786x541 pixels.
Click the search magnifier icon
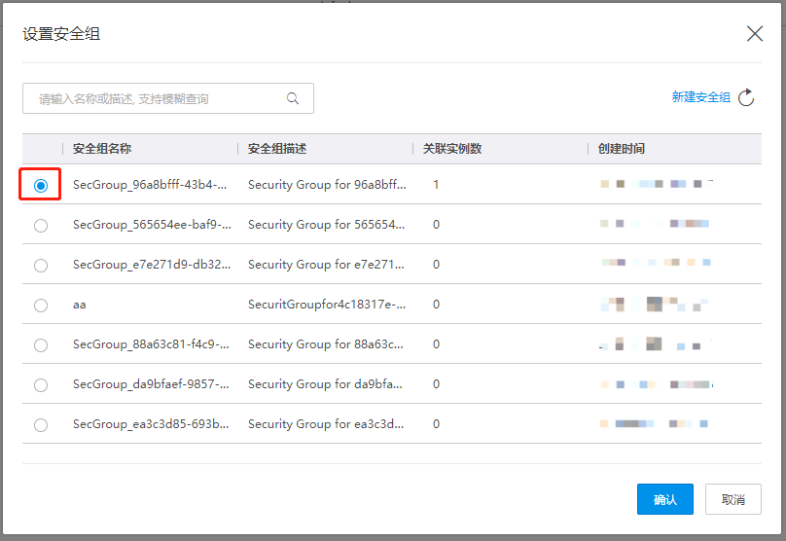(292, 98)
